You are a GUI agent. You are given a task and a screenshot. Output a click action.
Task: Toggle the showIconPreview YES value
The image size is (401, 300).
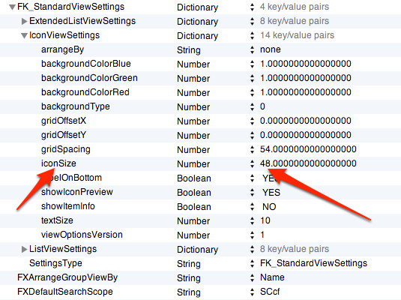point(271,193)
